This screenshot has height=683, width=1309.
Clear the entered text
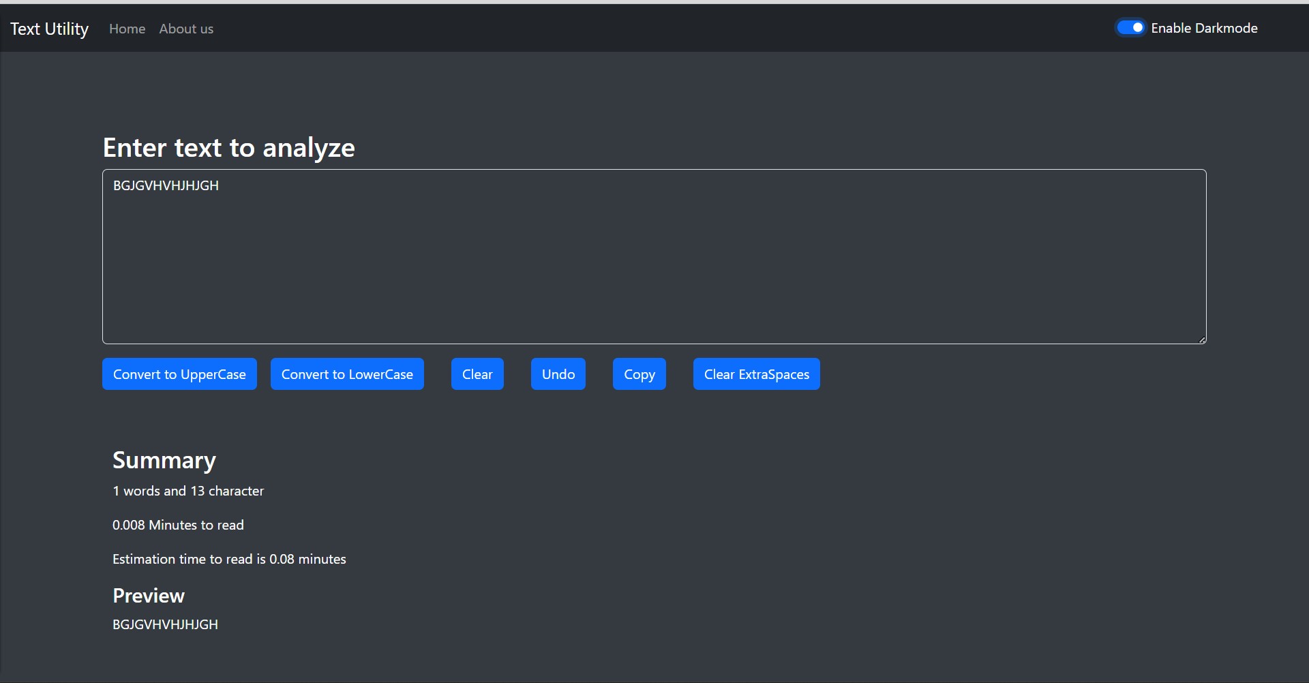[x=477, y=374]
